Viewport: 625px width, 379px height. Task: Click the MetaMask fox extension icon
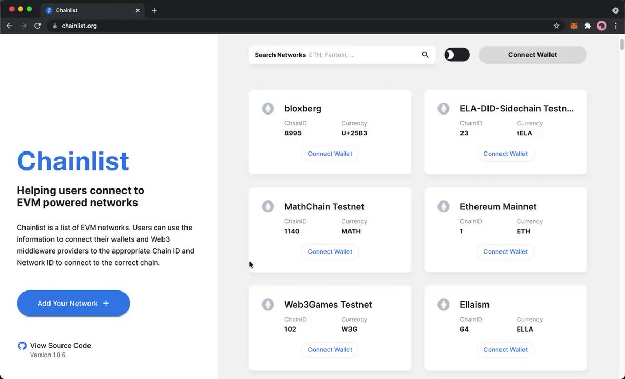pos(573,26)
